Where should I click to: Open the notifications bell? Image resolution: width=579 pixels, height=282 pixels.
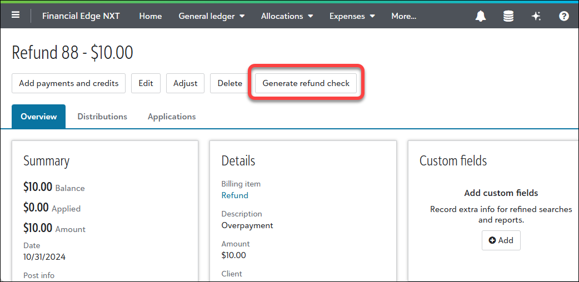pos(481,16)
